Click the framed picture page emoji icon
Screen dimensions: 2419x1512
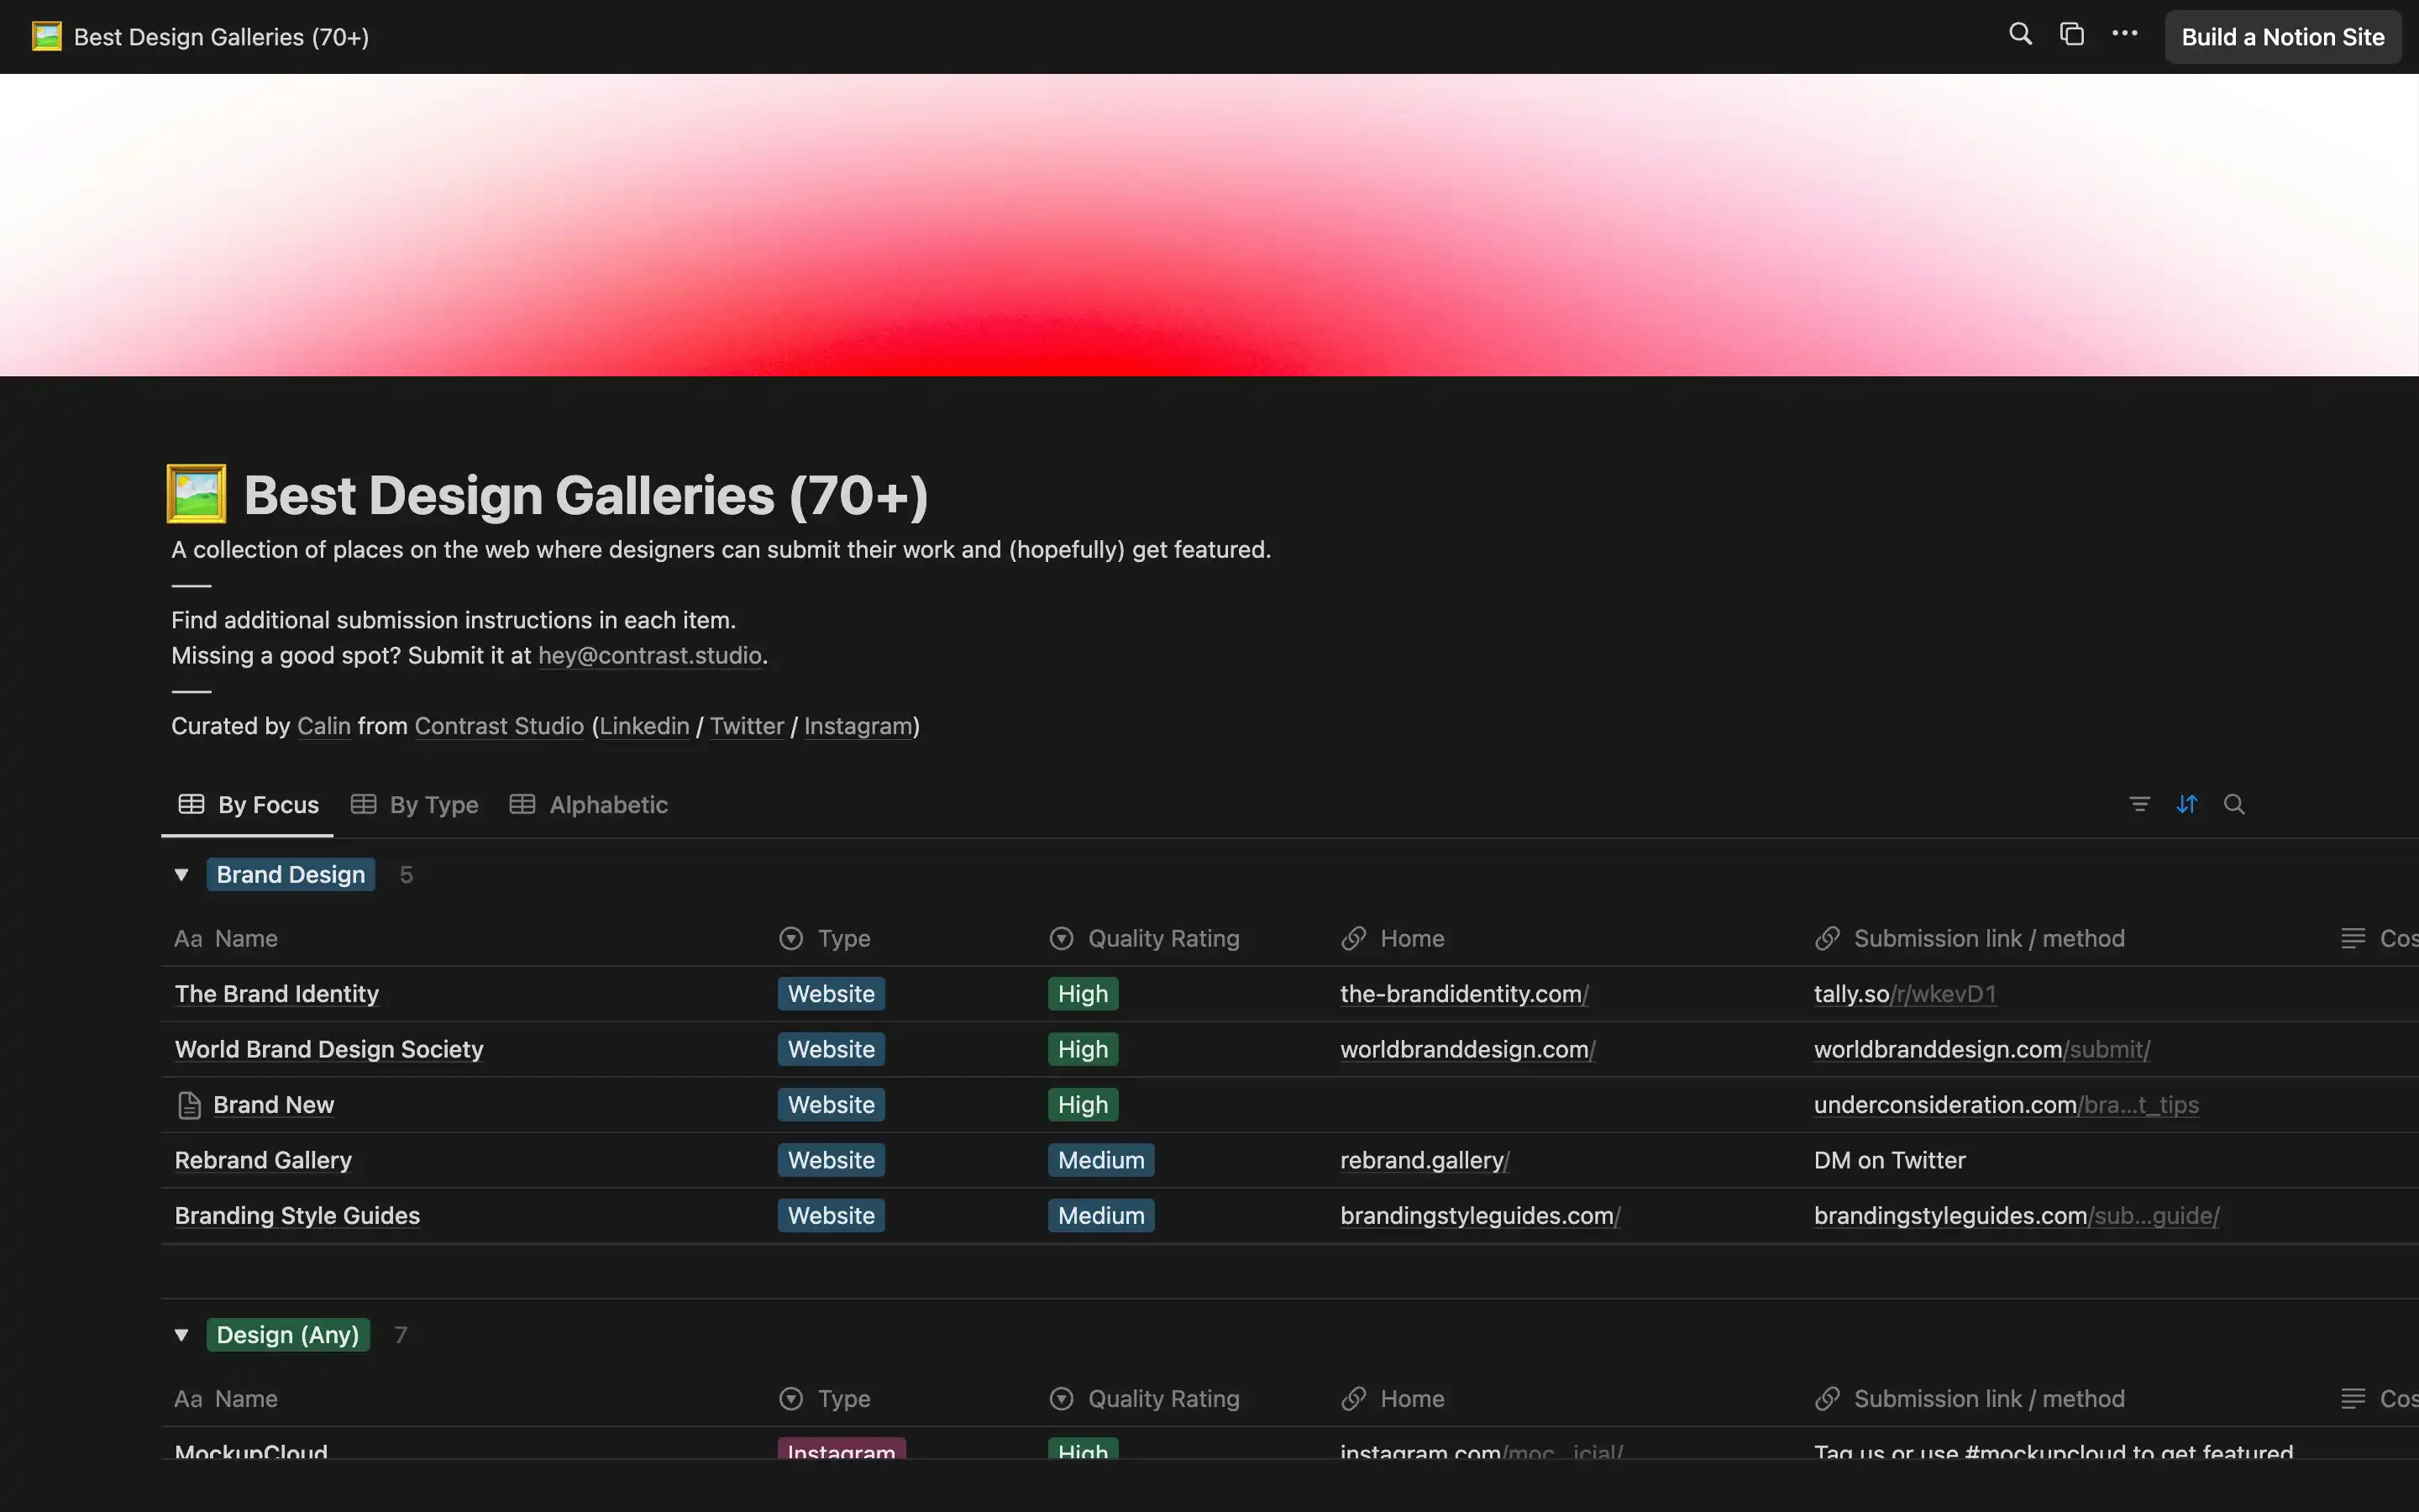point(196,494)
